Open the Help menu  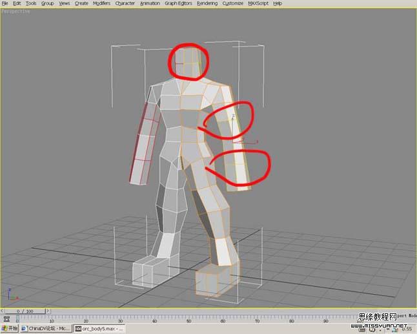(278, 3)
